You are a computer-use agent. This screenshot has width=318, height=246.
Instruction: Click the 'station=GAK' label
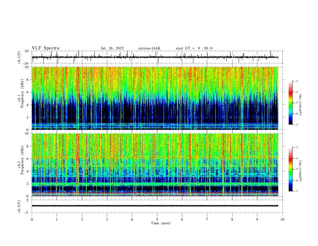(x=149, y=48)
